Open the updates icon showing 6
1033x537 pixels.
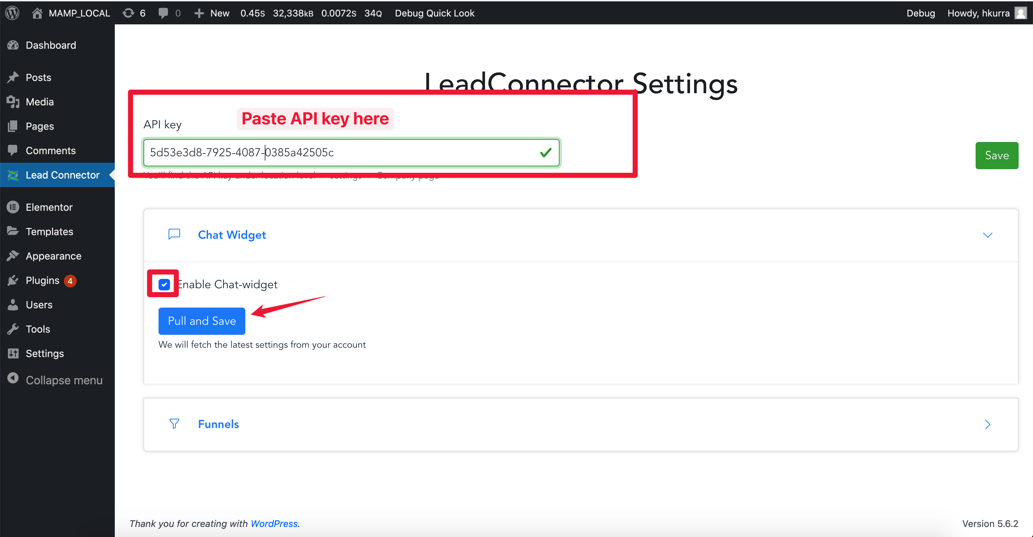click(134, 13)
